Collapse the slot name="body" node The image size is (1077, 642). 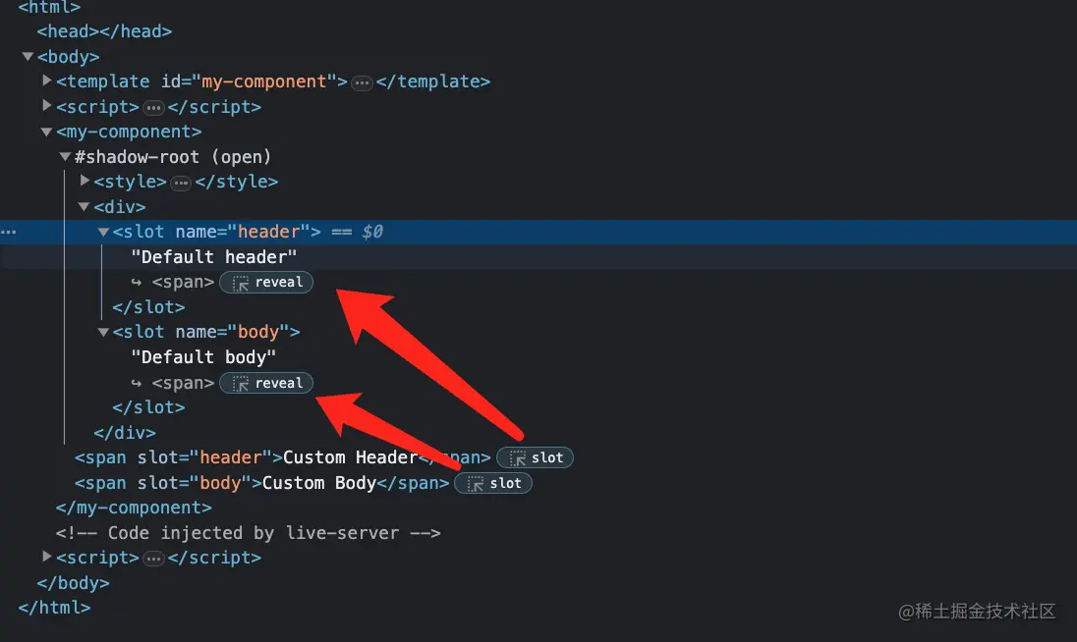coord(103,332)
